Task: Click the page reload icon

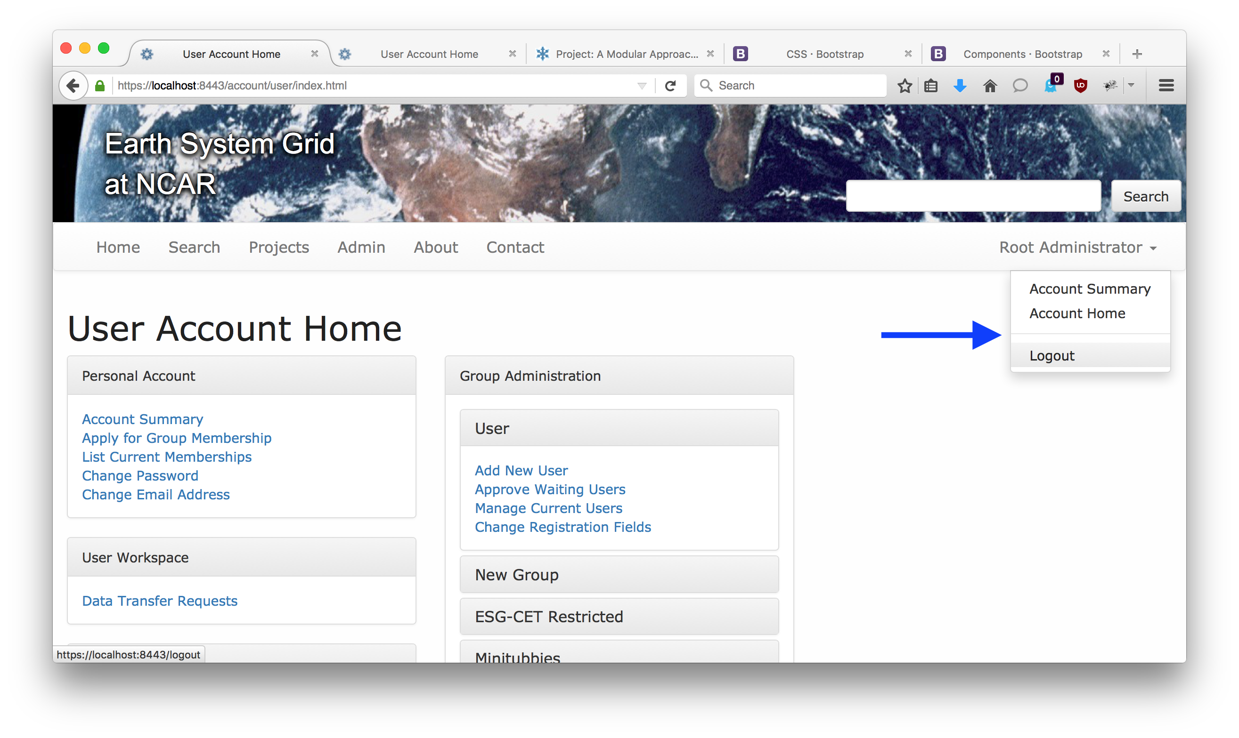Action: click(670, 86)
